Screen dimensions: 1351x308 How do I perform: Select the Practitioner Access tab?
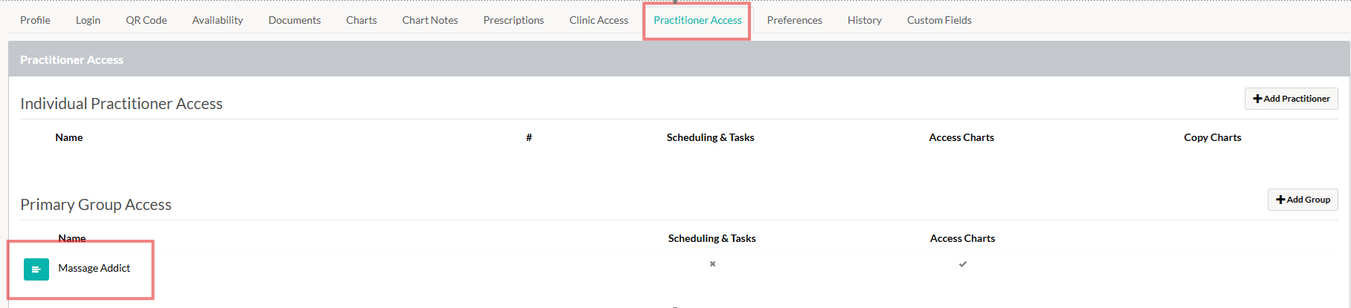(x=697, y=20)
